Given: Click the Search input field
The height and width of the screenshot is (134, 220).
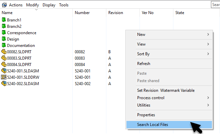Looking at the screenshot, I should (216, 5).
